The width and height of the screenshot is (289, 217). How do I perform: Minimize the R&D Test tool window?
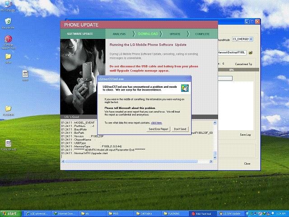pyautogui.click(x=247, y=22)
